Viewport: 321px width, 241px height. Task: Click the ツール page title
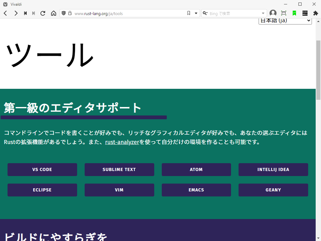pyautogui.click(x=50, y=55)
